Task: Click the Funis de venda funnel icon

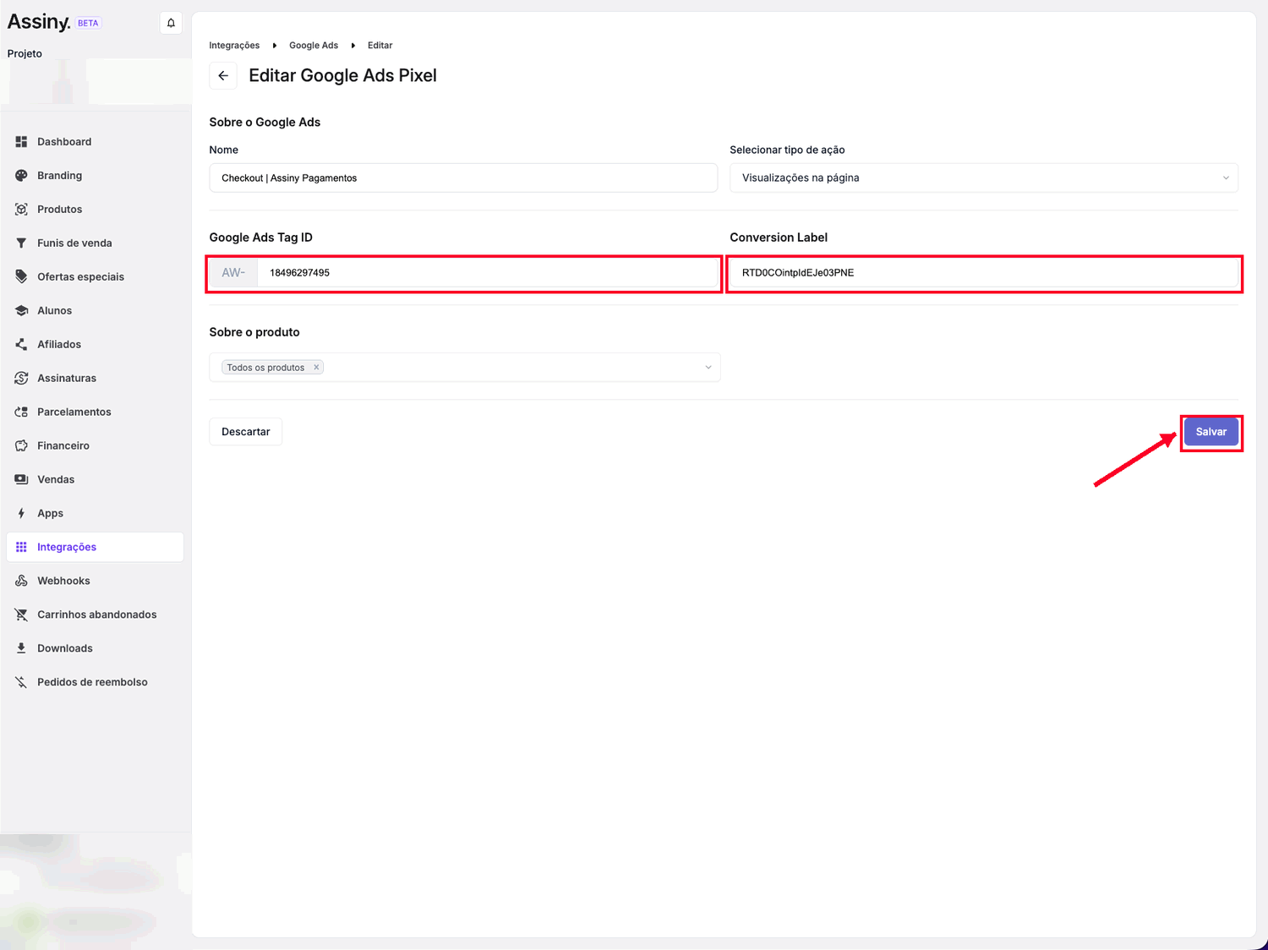Action: [x=21, y=243]
